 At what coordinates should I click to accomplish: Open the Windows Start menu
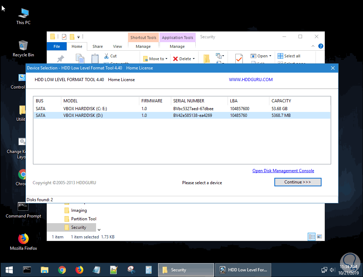(x=9, y=270)
